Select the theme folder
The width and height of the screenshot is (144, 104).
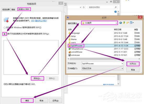(74, 39)
